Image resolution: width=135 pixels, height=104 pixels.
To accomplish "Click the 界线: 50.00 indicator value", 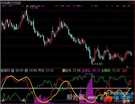I will tap(46, 70).
